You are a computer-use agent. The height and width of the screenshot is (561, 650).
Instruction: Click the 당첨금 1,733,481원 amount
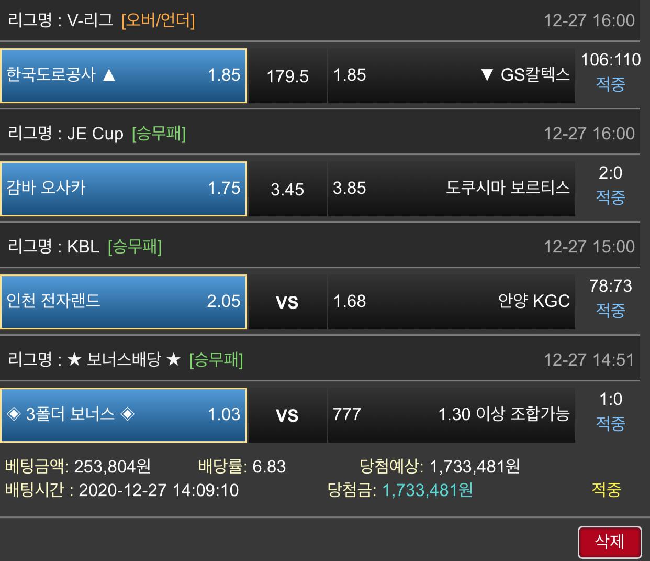428,490
